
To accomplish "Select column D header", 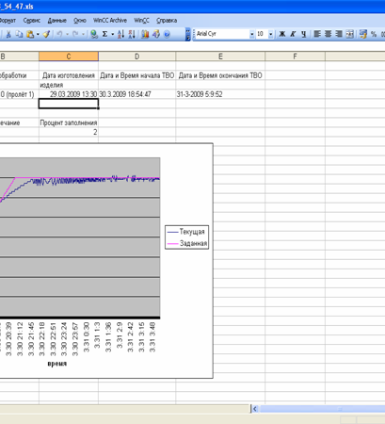I will click(x=137, y=57).
